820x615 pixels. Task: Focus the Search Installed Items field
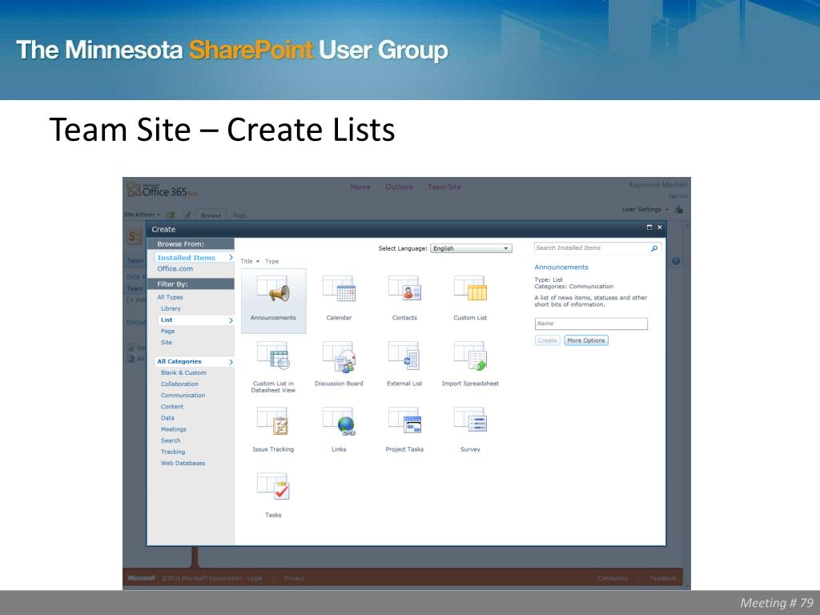tap(592, 248)
